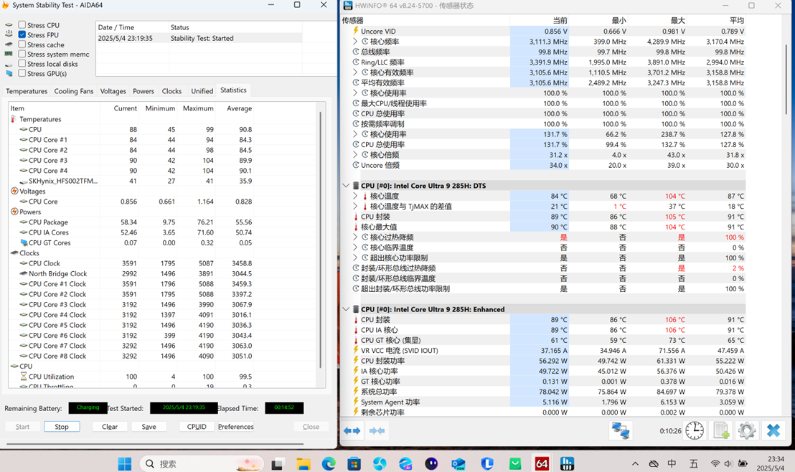This screenshot has width=795, height=472.
Task: Open Outlook New taskbar icon
Action: 458,463
